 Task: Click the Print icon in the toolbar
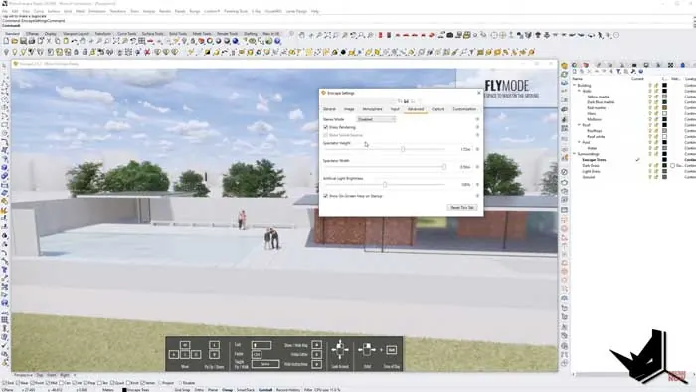pos(32,41)
